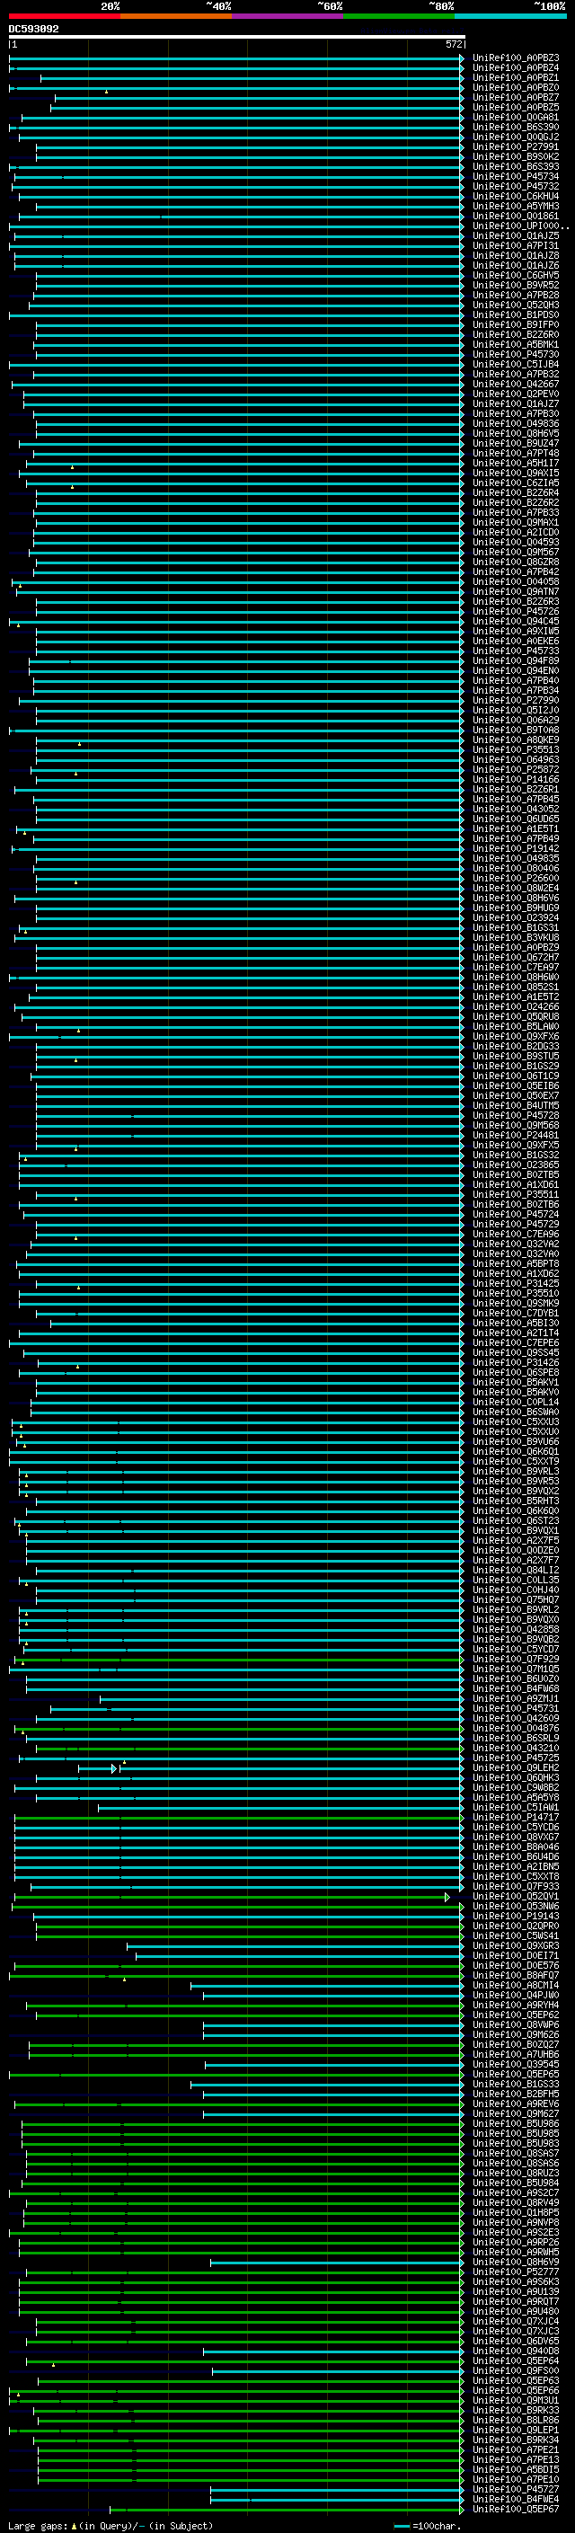The height and width of the screenshot is (2533, 575).
Task: Click the UniRef100_P27990 label
Action: [x=516, y=701]
